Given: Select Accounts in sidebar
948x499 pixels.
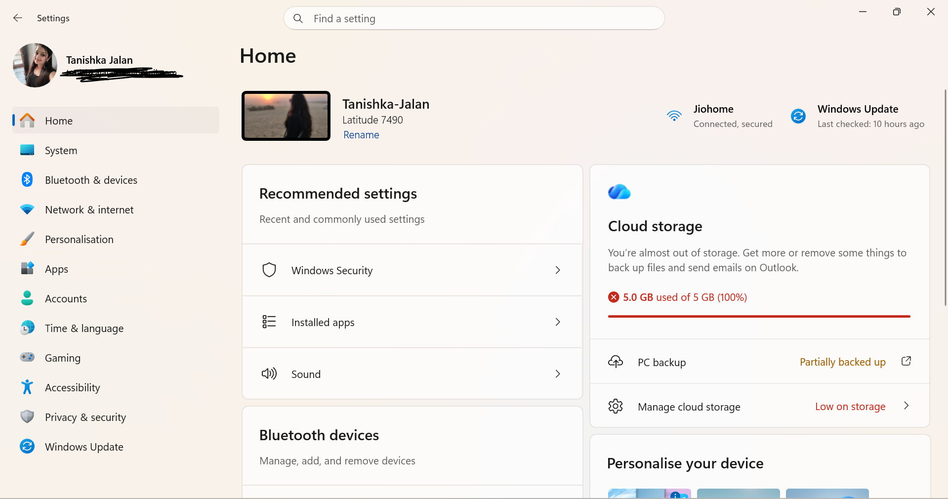Looking at the screenshot, I should (116, 298).
